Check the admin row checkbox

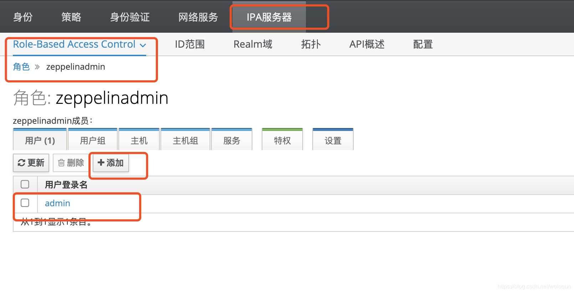[x=25, y=203]
